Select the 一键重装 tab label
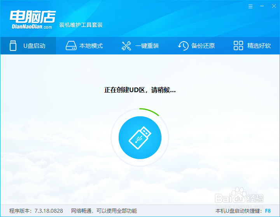 click(147, 46)
